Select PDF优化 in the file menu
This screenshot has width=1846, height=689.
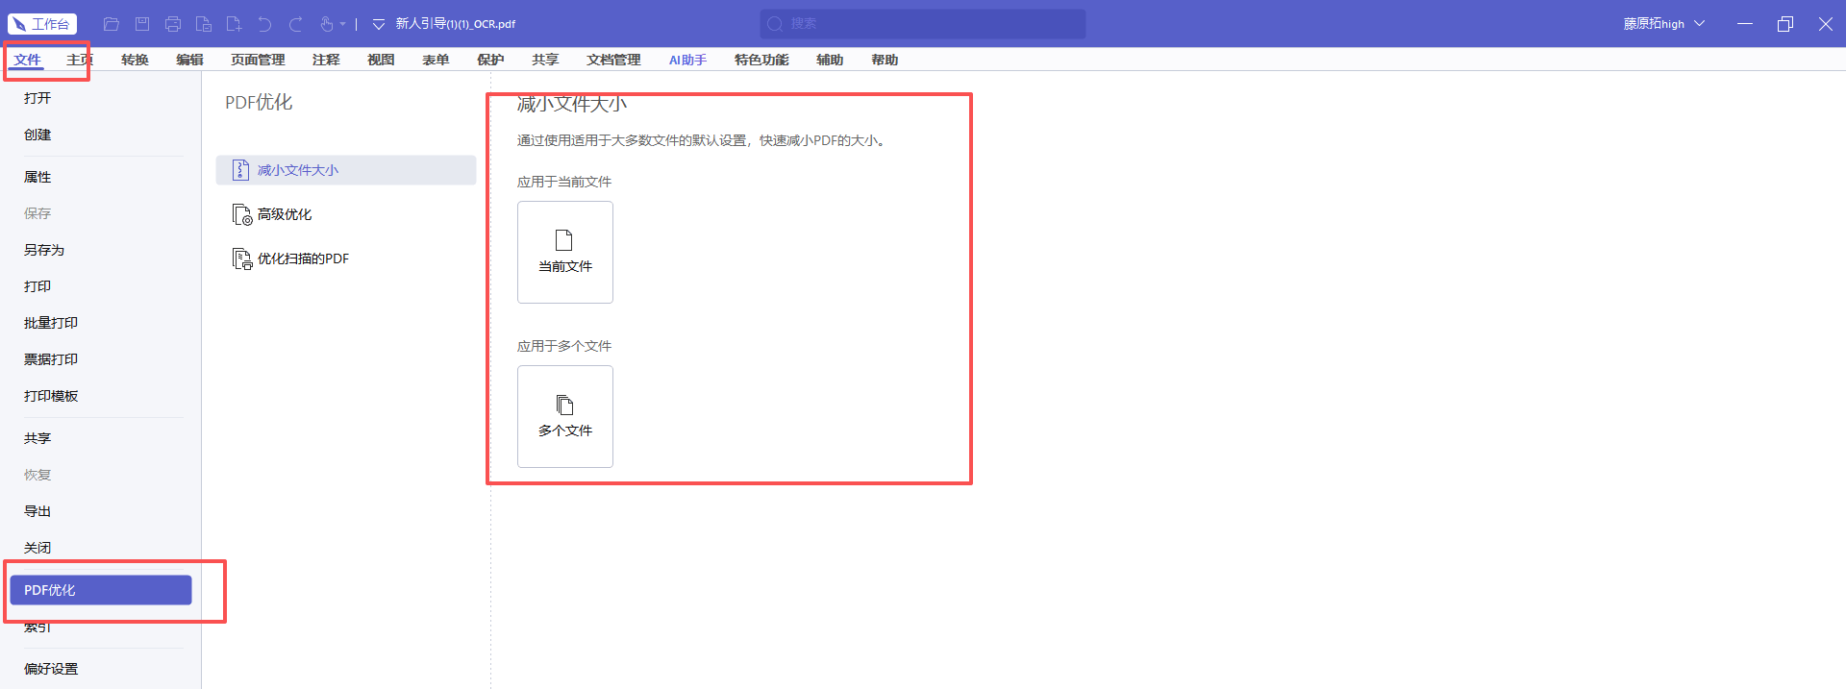pyautogui.click(x=100, y=590)
